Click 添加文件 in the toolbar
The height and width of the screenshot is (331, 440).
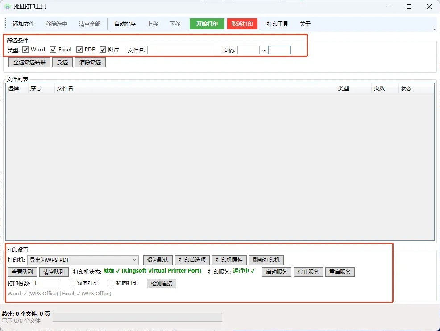coord(24,24)
